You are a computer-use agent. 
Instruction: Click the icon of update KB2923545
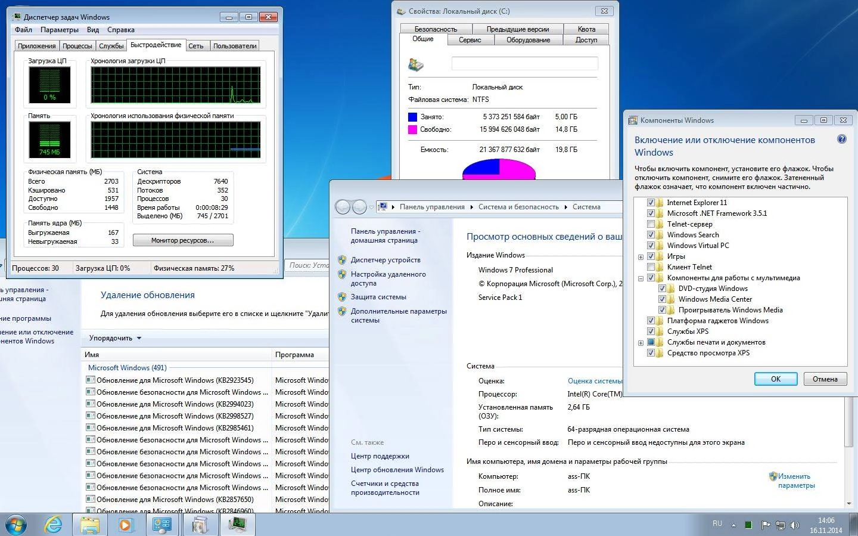91,380
